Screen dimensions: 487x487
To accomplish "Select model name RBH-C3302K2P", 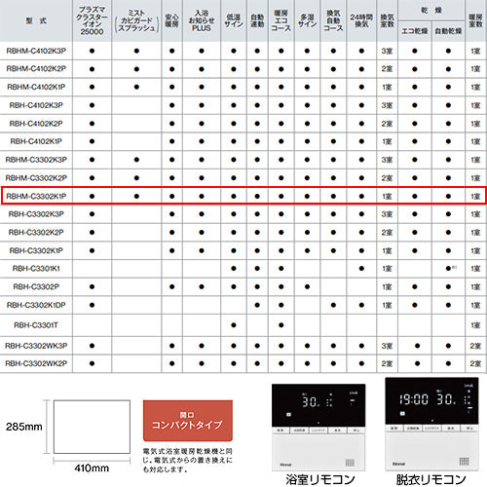I will 36,233.
